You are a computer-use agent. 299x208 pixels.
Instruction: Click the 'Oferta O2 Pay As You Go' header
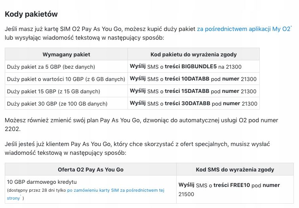click(x=91, y=169)
